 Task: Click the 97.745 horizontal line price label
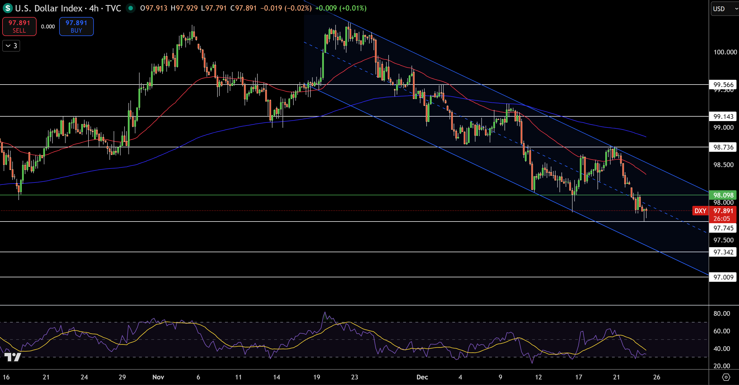[723, 228]
